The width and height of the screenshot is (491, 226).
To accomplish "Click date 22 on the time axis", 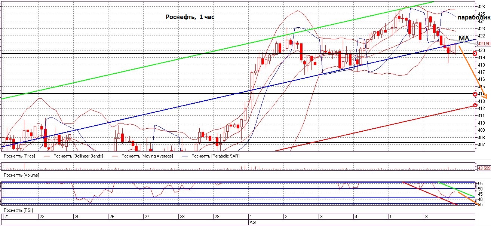I will tap(42, 217).
